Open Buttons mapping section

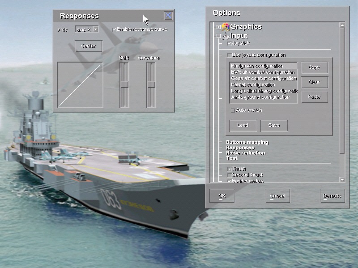[247, 142]
